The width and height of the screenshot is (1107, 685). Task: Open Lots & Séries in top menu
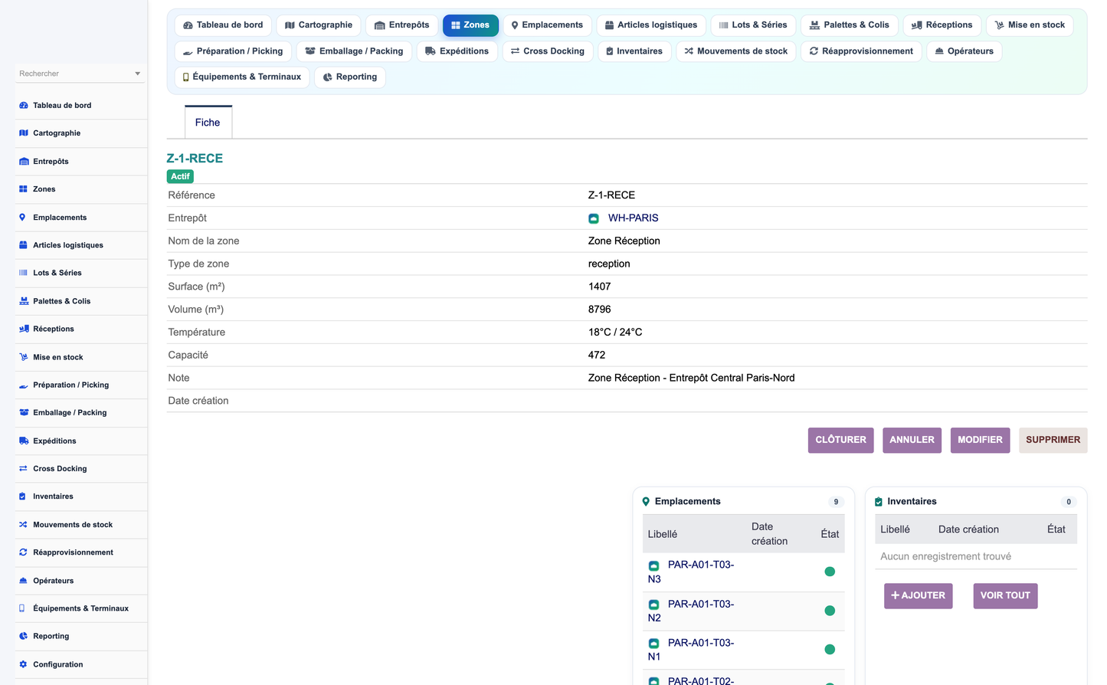[754, 25]
